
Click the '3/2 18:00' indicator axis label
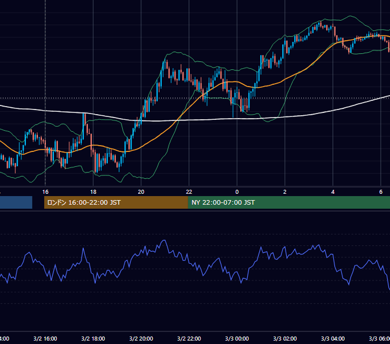pos(93,338)
